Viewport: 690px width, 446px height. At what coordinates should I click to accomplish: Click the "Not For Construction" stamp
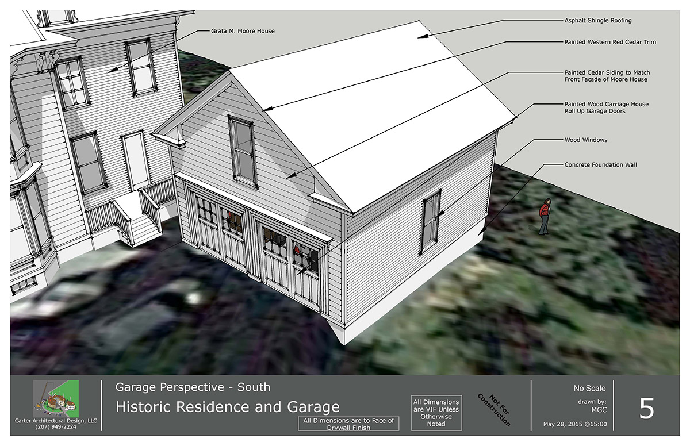pyautogui.click(x=494, y=409)
